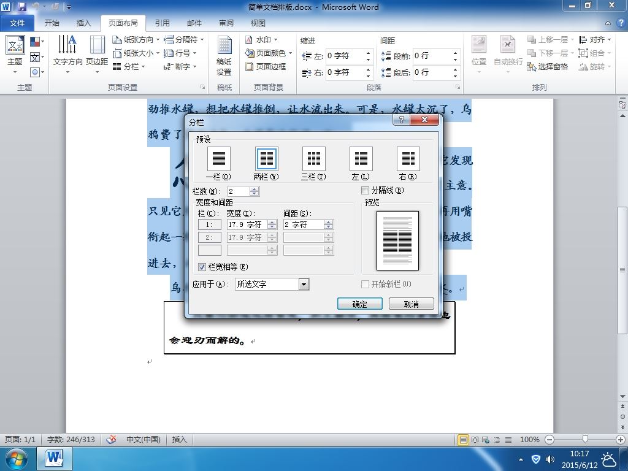Open the 主题 themes gallery
628x471 pixels.
[x=15, y=55]
